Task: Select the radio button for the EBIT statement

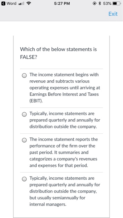Action: click(x=24, y=76)
